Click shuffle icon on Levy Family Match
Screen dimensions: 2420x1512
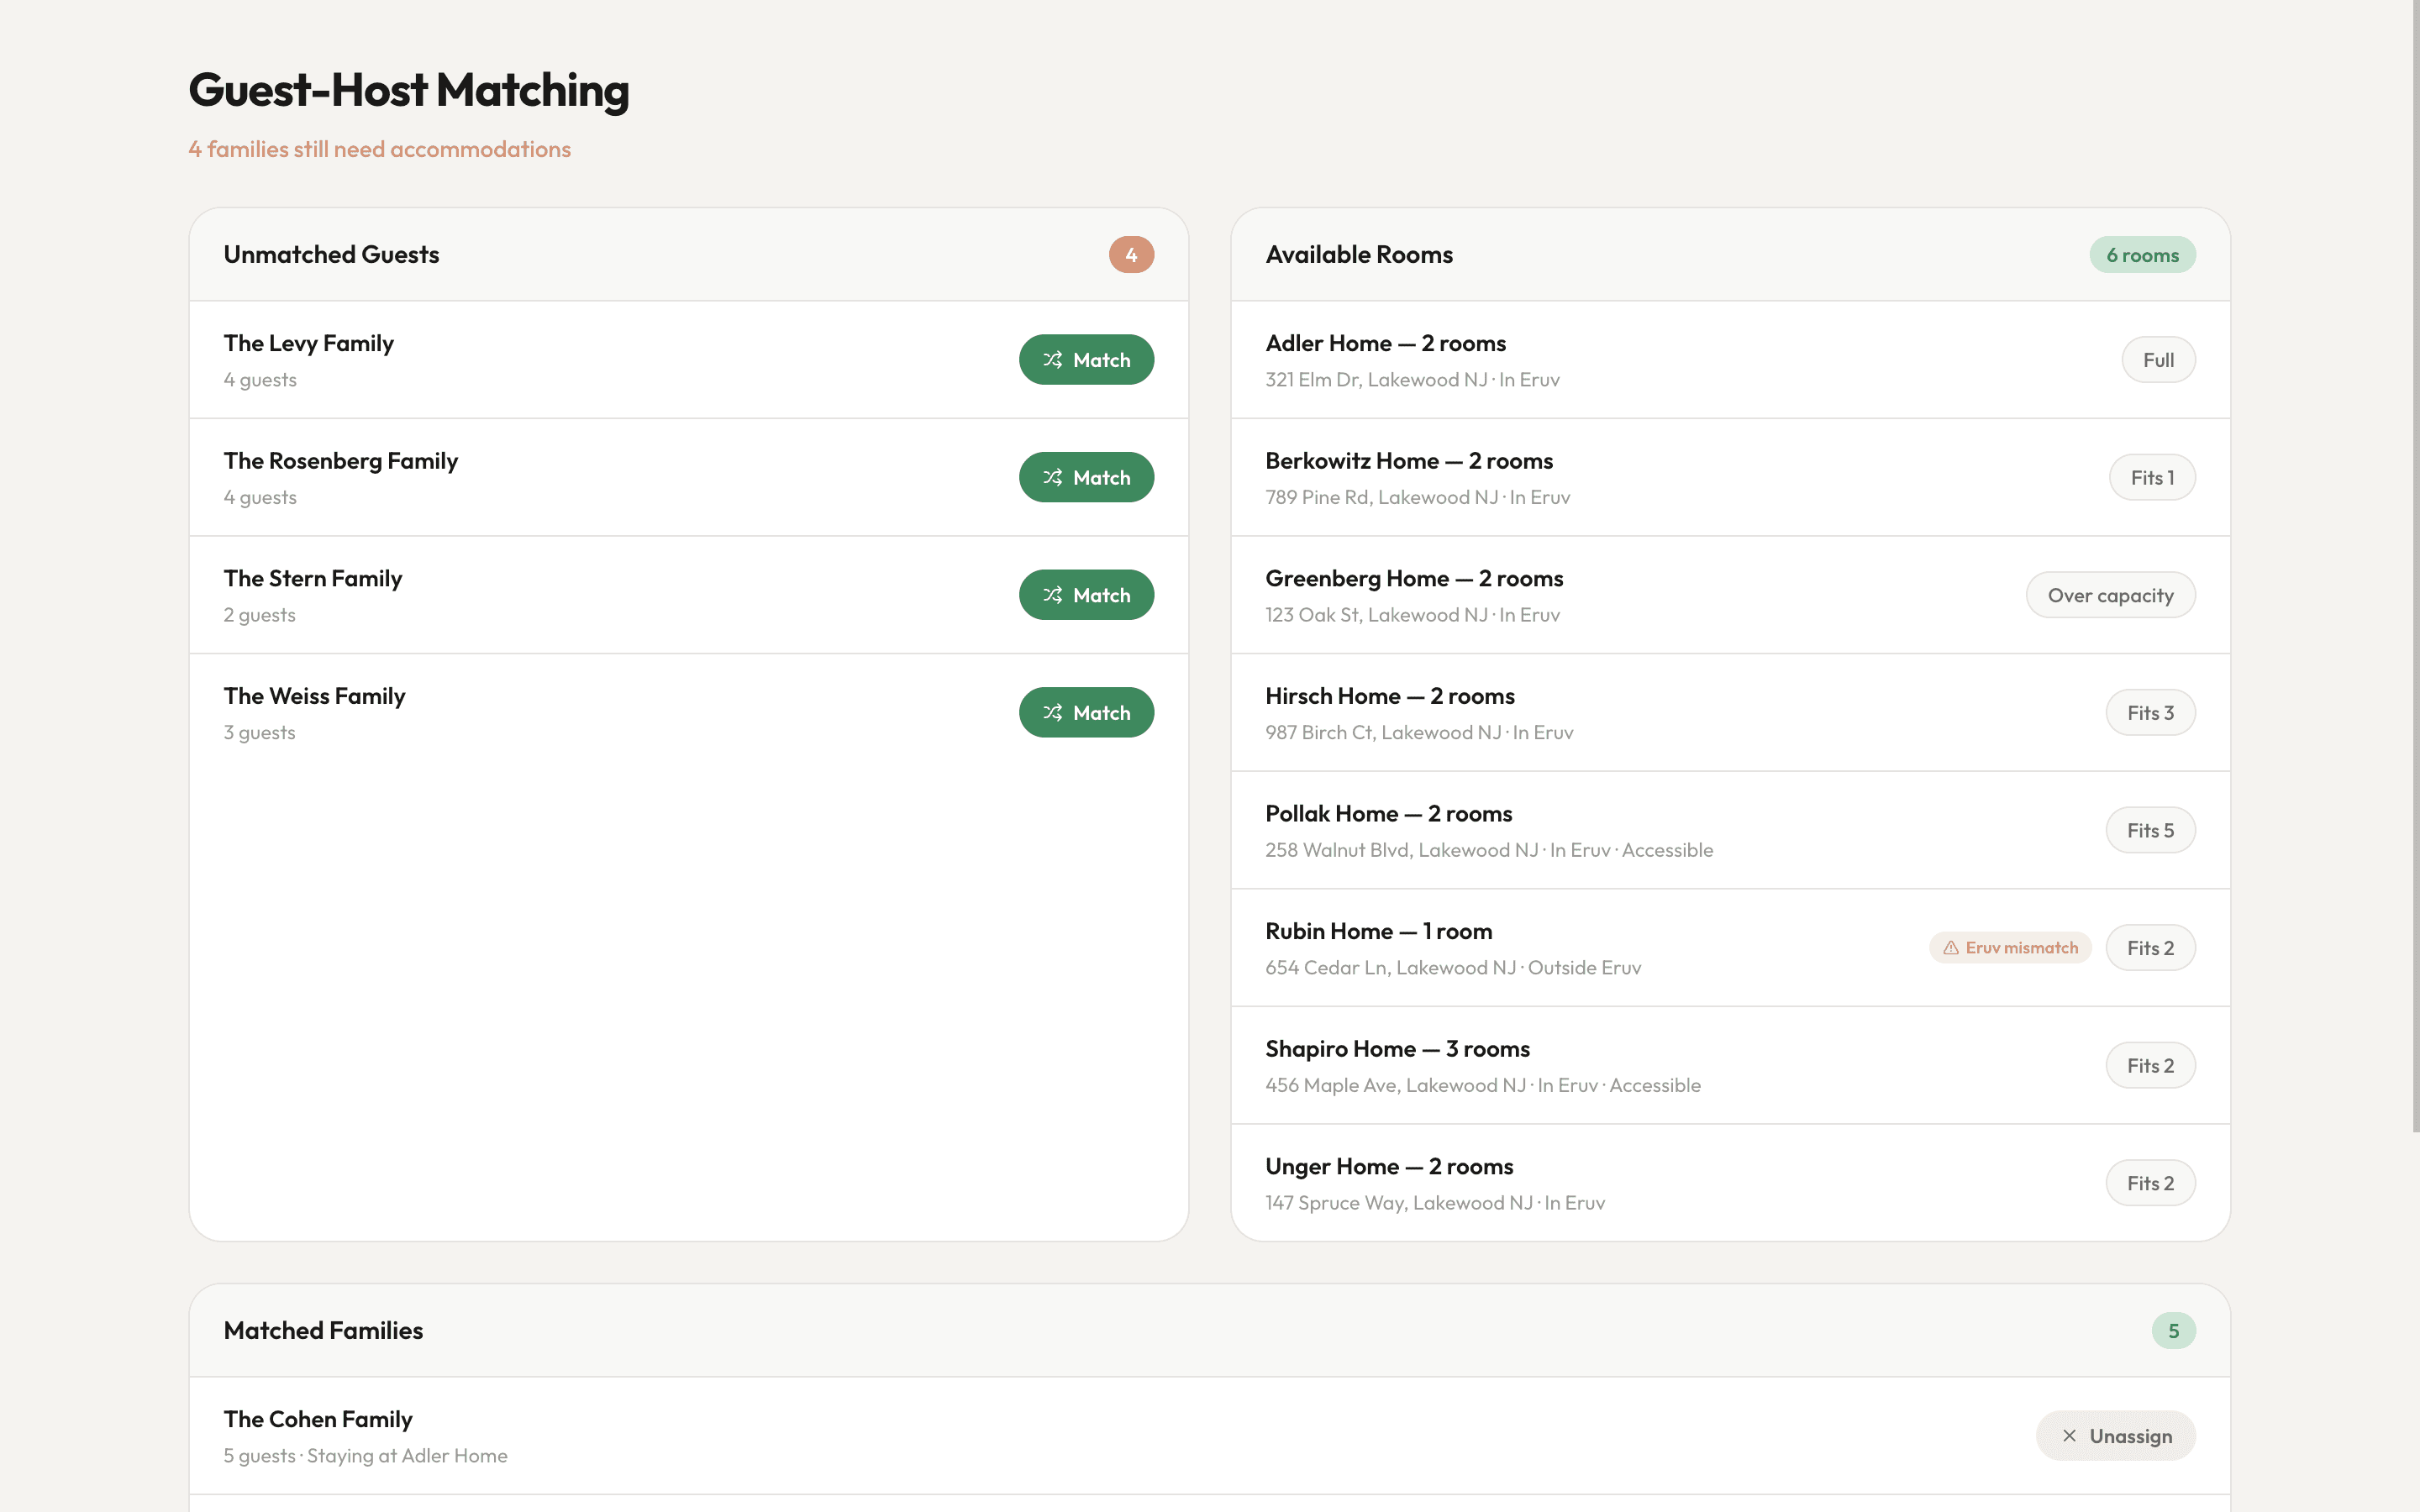pyautogui.click(x=1052, y=360)
